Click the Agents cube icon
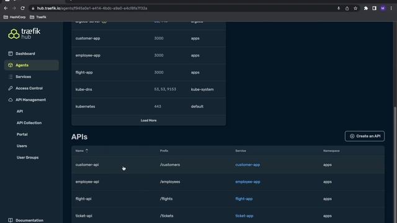Image resolution: width=397 pixels, height=223 pixels. (11, 65)
